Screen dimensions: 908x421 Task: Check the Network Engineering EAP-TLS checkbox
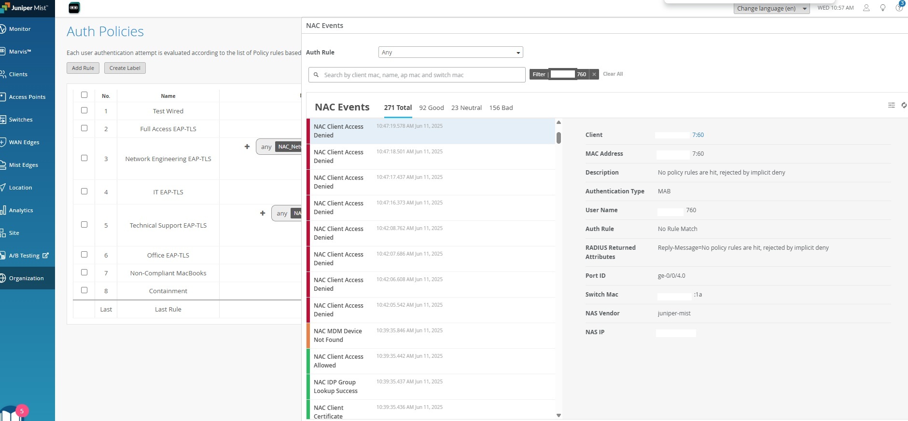(x=84, y=158)
